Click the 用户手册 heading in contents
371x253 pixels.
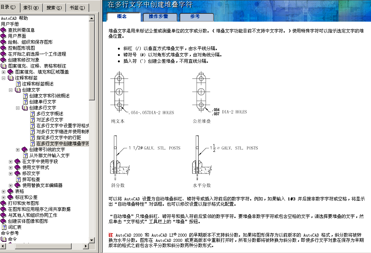(10, 24)
